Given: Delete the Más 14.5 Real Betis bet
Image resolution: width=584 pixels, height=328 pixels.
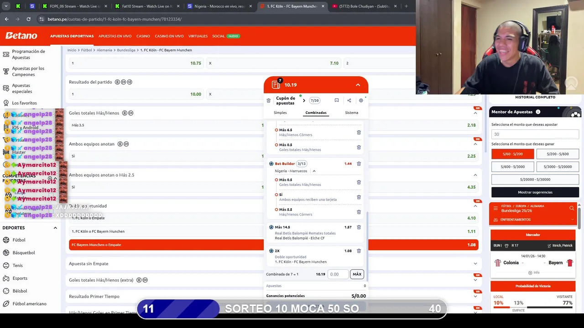Looking at the screenshot, I should [x=359, y=227].
